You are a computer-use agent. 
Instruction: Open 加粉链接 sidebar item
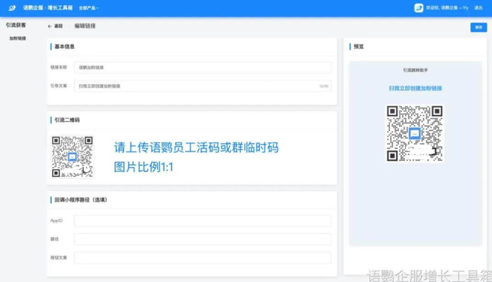(x=18, y=39)
